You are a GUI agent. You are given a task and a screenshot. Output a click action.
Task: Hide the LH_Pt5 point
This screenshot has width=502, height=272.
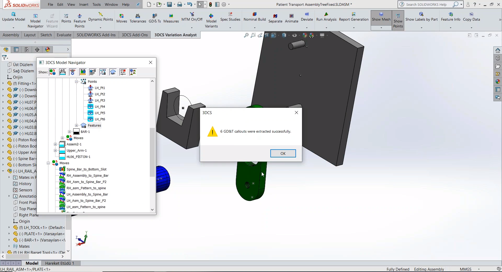tap(91, 113)
